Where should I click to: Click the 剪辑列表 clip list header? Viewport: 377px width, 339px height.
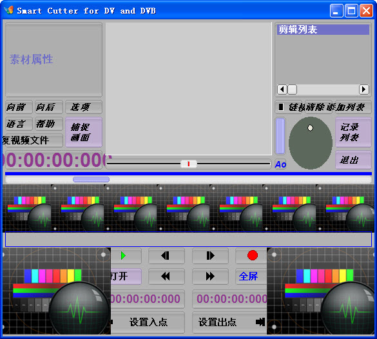point(323,30)
